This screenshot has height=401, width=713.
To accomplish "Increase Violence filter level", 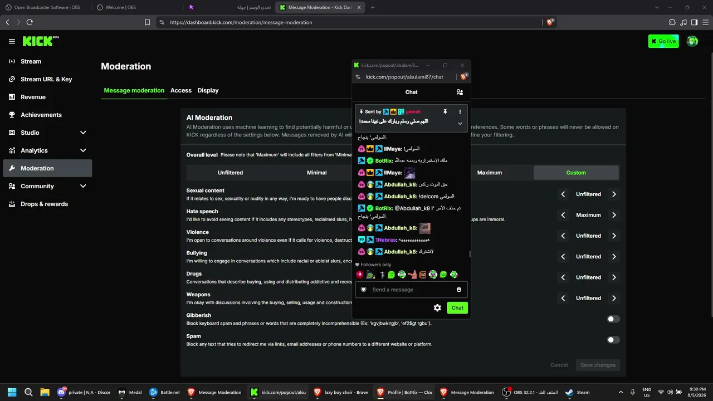I will coord(614,236).
